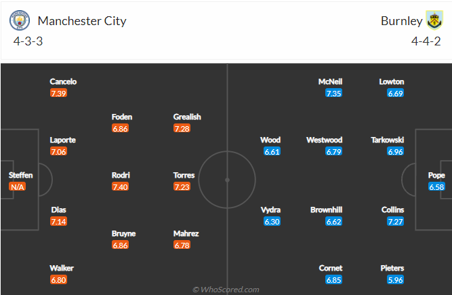
Task: Click Vydra's 6.30 rating badge
Action: pyautogui.click(x=272, y=222)
